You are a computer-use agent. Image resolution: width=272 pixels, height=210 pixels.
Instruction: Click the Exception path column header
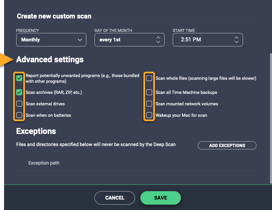(x=44, y=163)
